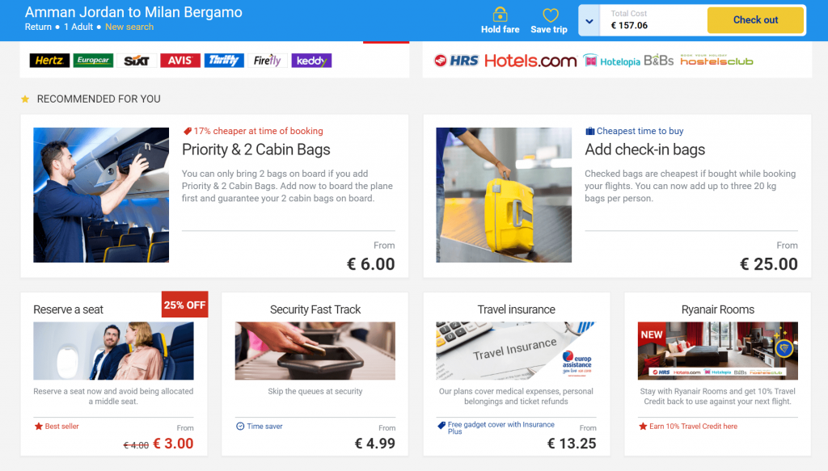Click the Hold fare lock icon
The width and height of the screenshot is (828, 471).
click(500, 15)
